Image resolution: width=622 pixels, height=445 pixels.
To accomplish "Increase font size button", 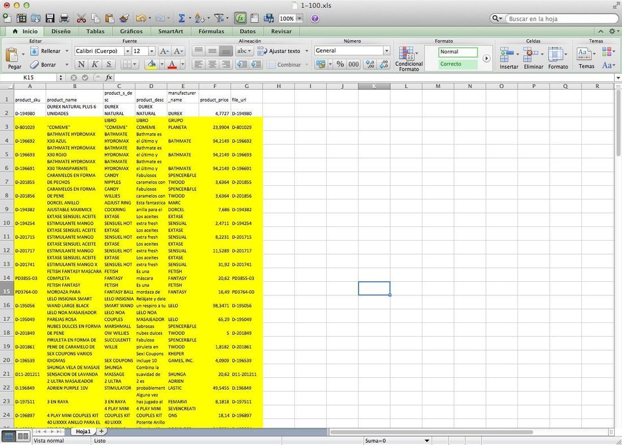I will coord(164,51).
